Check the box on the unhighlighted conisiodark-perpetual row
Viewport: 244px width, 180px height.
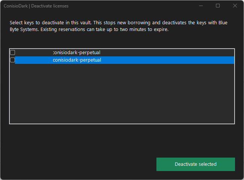coord(13,53)
